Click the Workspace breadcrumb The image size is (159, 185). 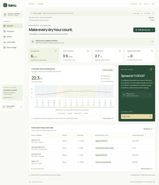32,4
